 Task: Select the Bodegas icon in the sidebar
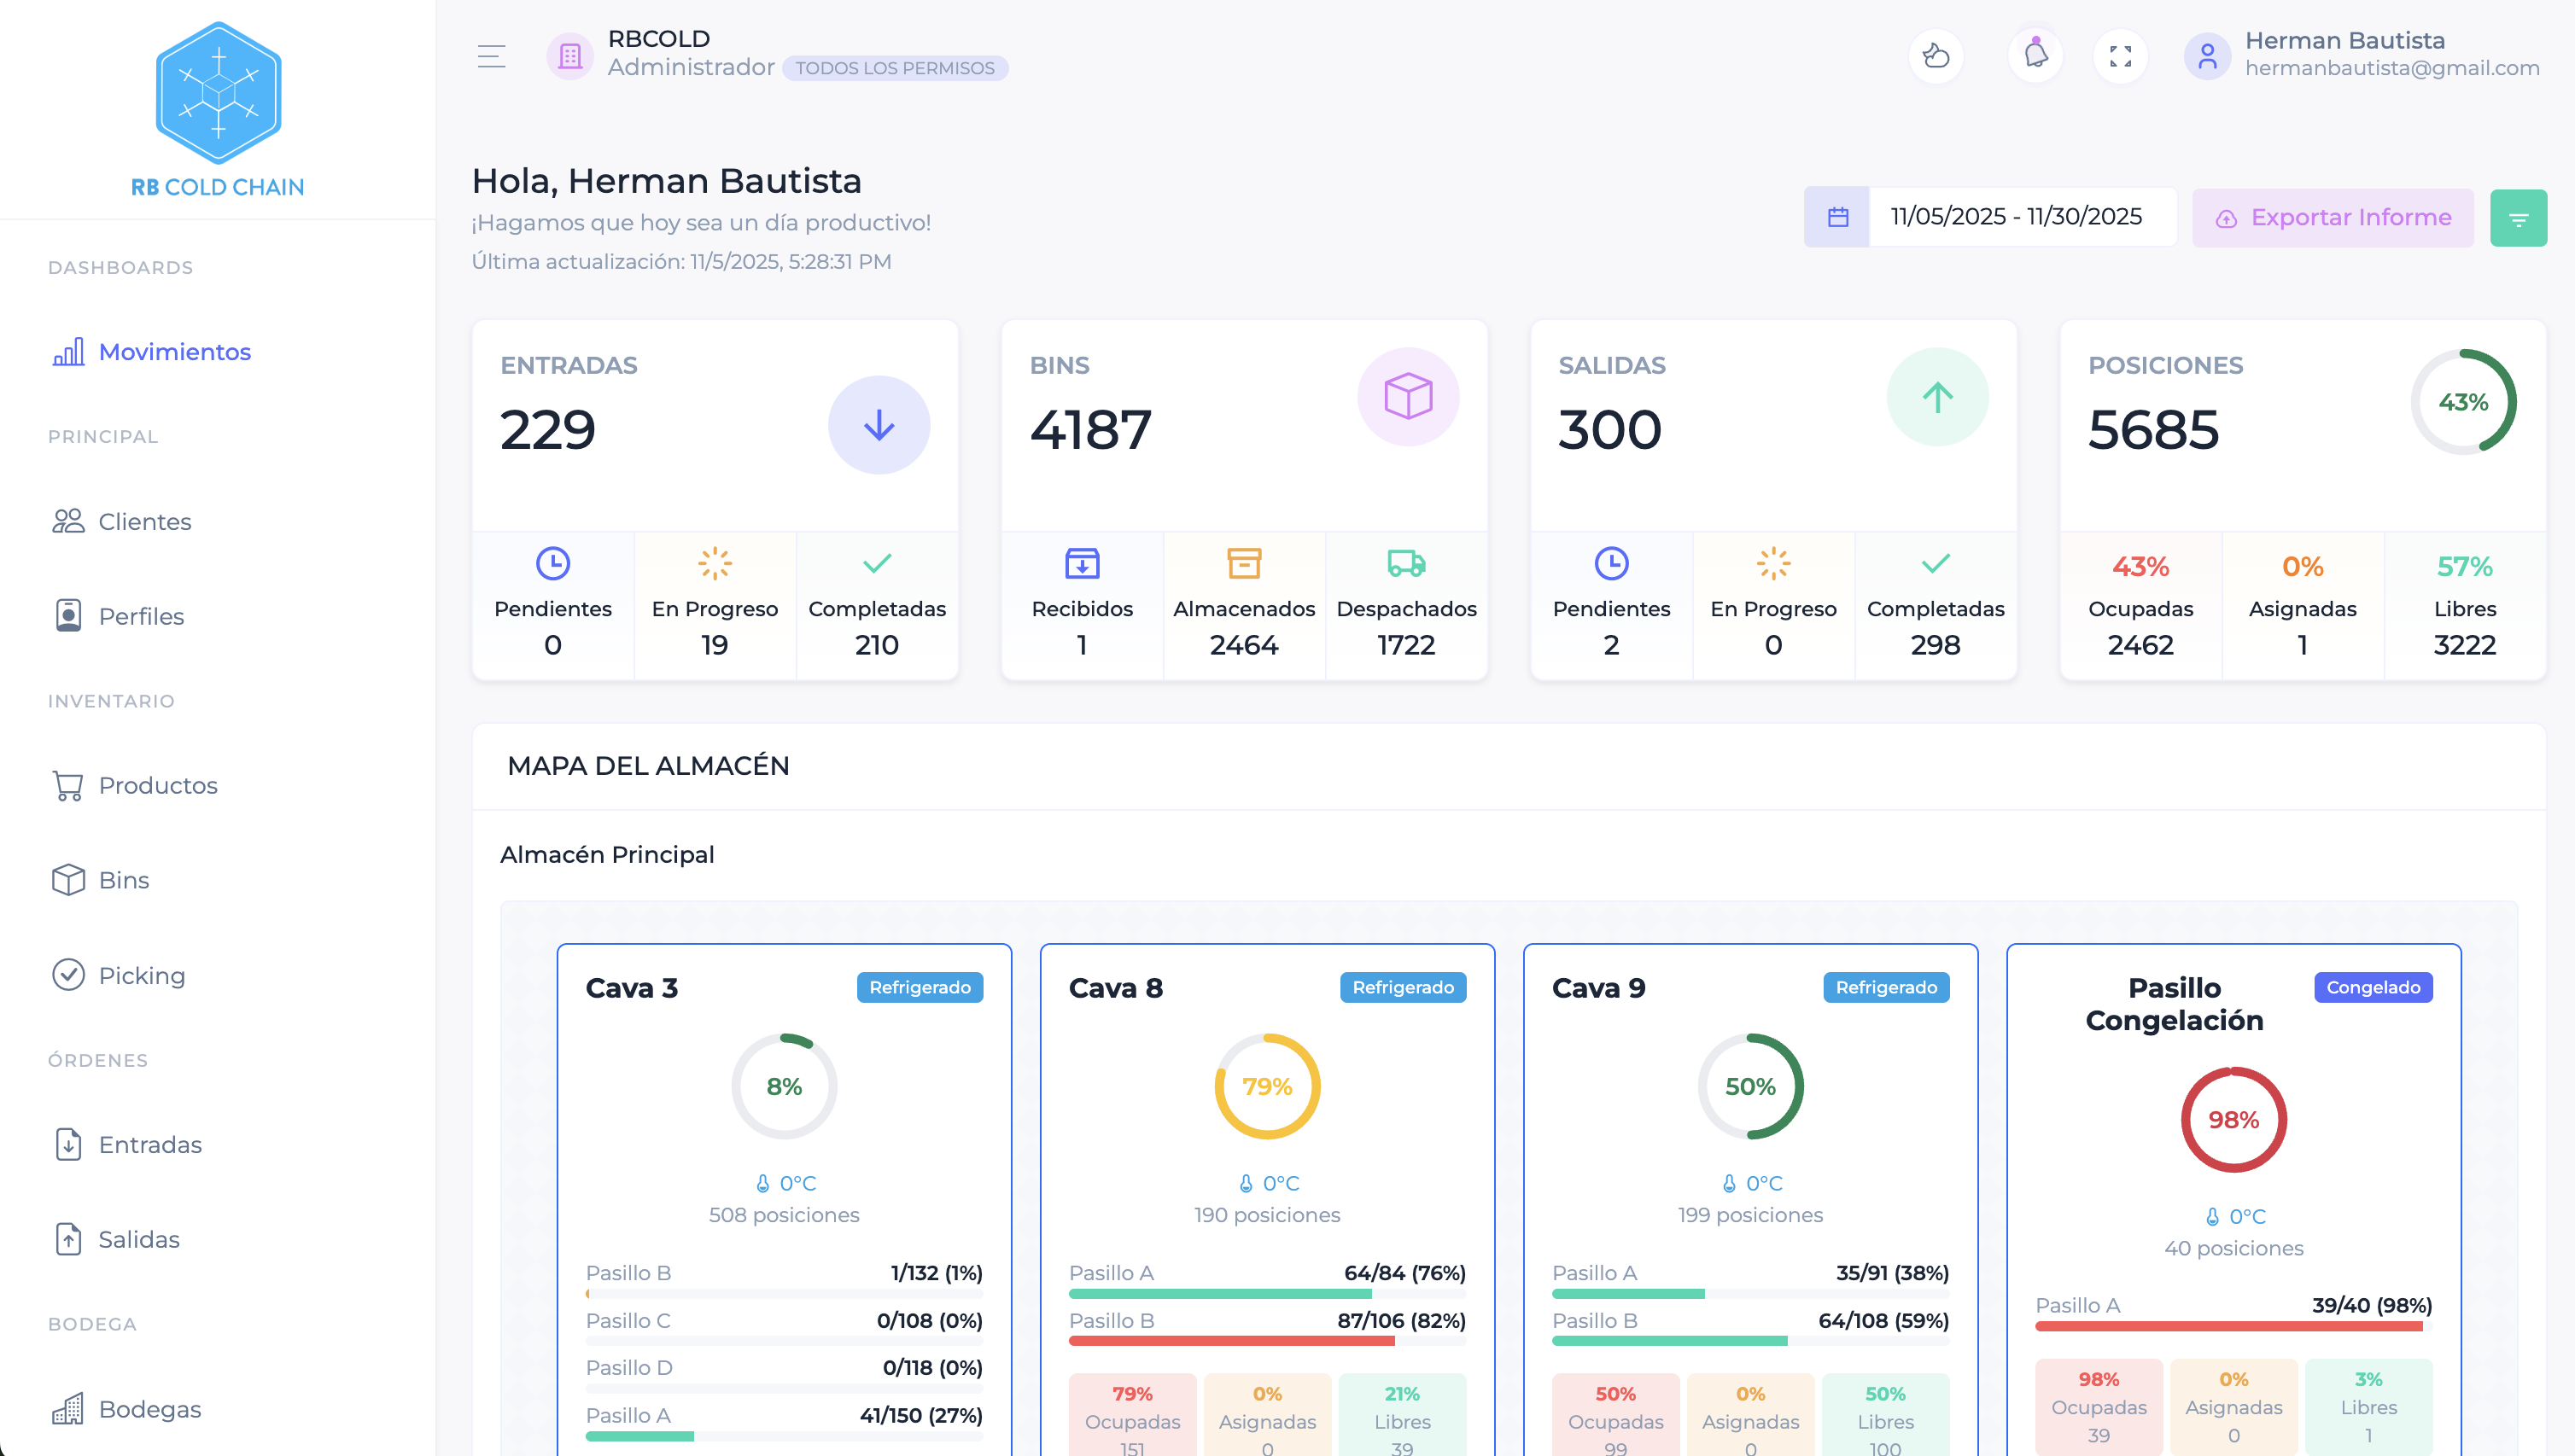point(67,1409)
